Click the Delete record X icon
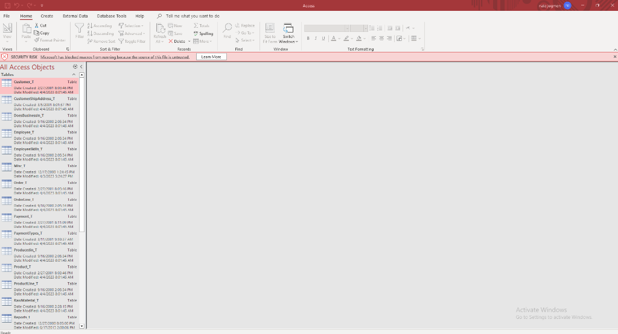This screenshot has height=334, width=618. coord(171,41)
